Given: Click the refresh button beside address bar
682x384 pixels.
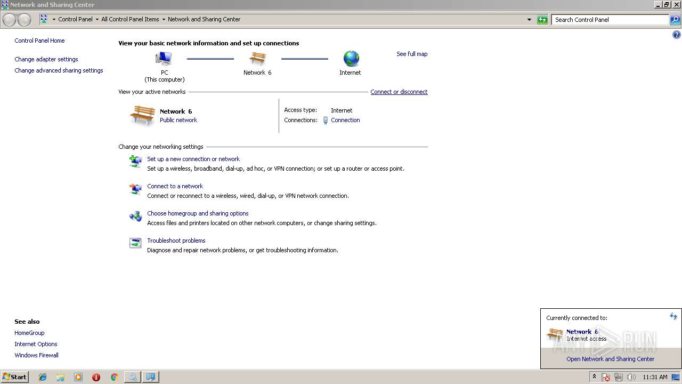Looking at the screenshot, I should (x=542, y=20).
